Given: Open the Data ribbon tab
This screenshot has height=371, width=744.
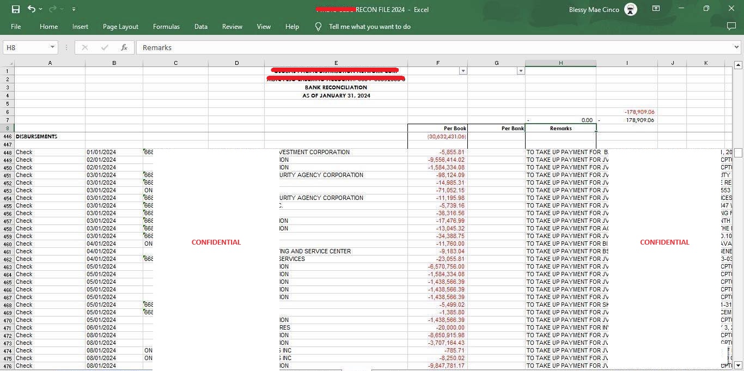Looking at the screenshot, I should [201, 26].
